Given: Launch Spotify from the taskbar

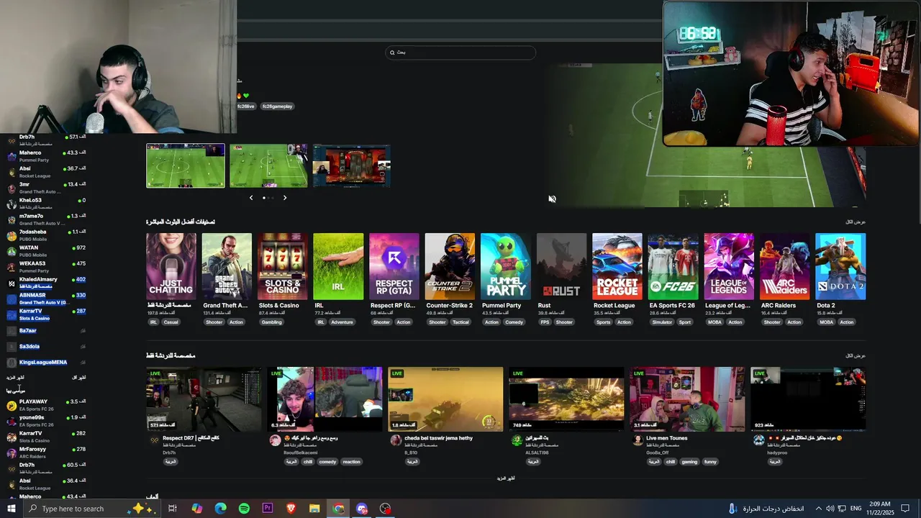Looking at the screenshot, I should 244,509.
